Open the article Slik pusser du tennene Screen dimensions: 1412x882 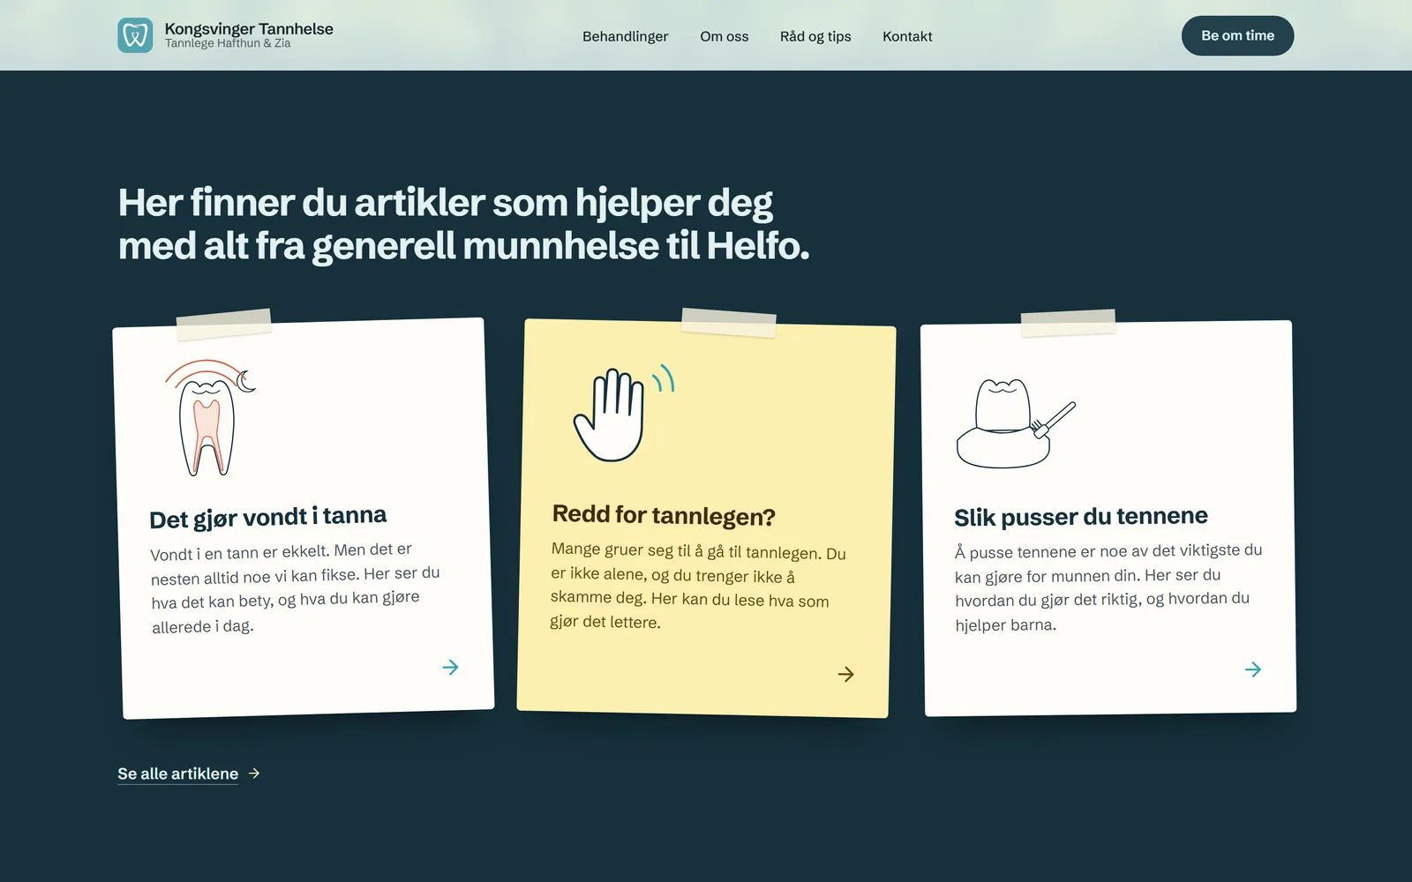1081,516
